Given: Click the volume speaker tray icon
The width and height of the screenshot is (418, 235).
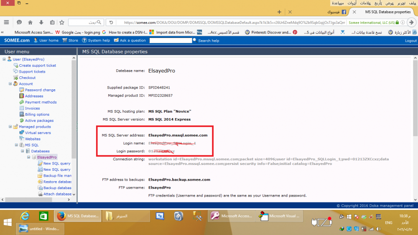Looking at the screenshot, I should 378,229.
